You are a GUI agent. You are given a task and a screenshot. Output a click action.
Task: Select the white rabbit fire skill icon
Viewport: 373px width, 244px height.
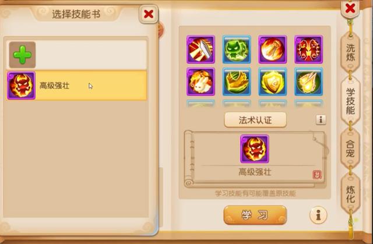(200, 82)
